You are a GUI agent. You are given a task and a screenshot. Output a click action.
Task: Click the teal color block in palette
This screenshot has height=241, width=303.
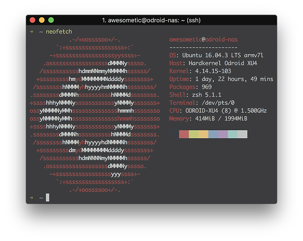[x=233, y=134]
